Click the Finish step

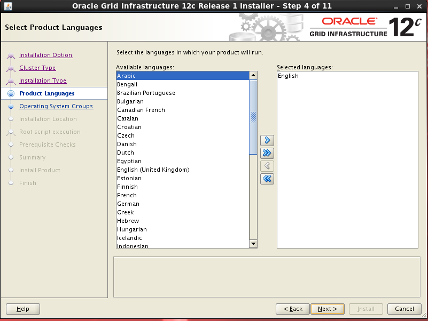tap(28, 183)
